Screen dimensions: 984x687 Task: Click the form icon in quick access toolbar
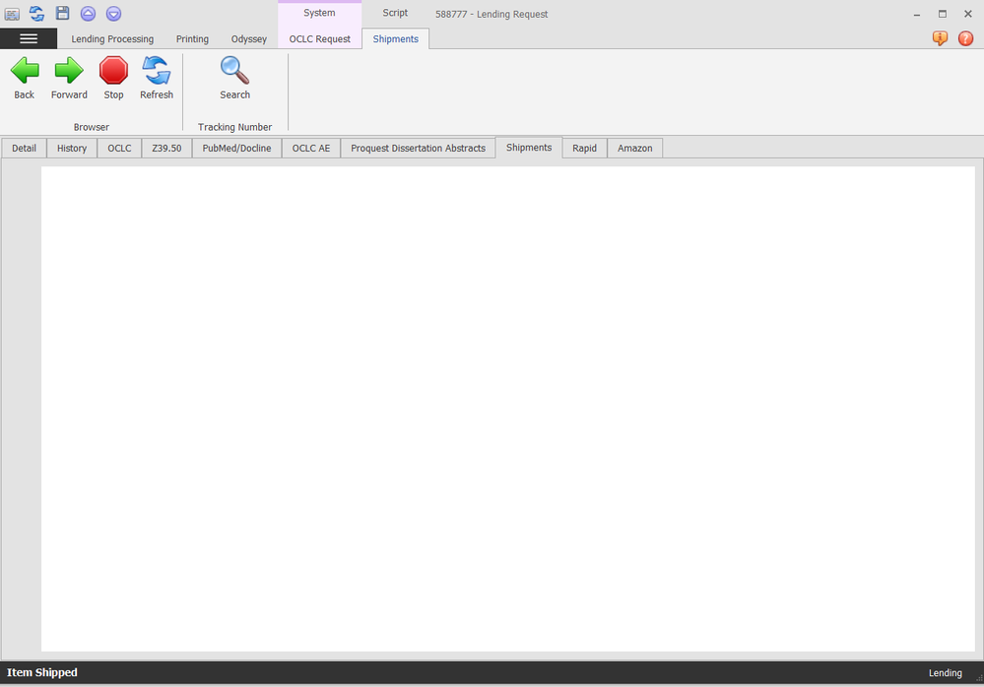pyautogui.click(x=12, y=14)
